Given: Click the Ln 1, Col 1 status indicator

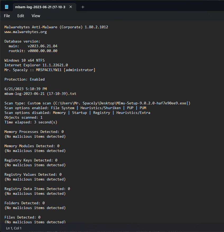Looking at the screenshot, I should (14, 228).
